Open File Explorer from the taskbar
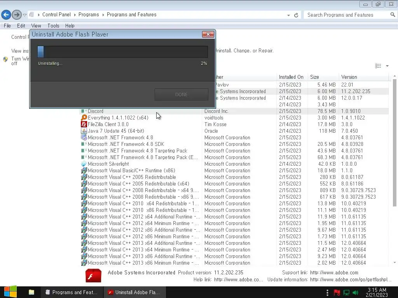398x298 pixels. [31, 292]
